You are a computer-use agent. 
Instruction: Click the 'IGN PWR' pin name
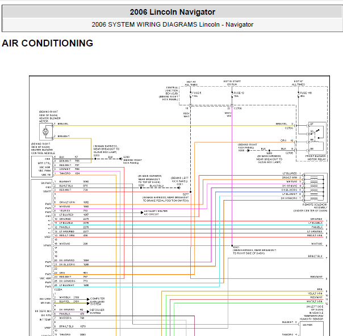pos(46,183)
